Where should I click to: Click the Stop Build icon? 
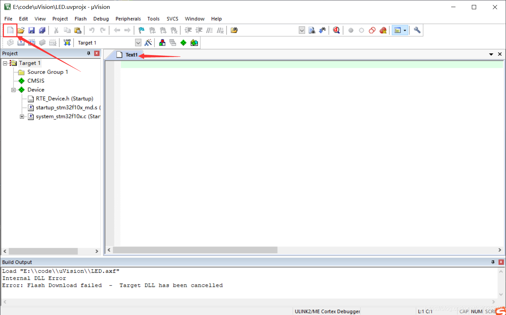tap(53, 43)
